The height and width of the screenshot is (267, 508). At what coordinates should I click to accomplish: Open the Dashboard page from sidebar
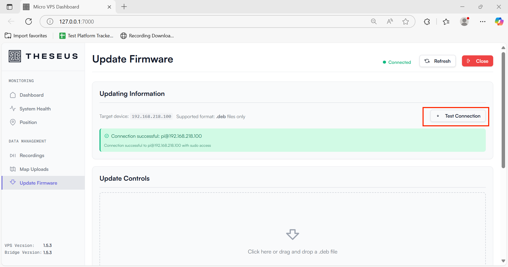click(x=31, y=95)
